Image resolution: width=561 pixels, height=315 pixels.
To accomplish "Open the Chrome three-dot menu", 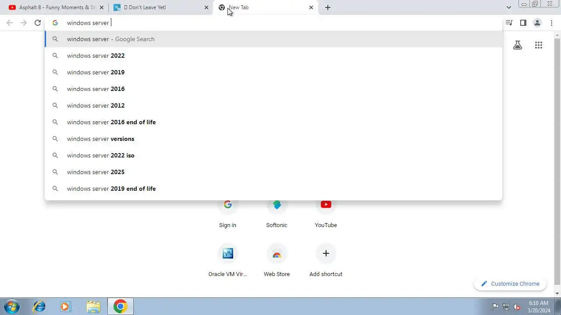I will pos(551,23).
